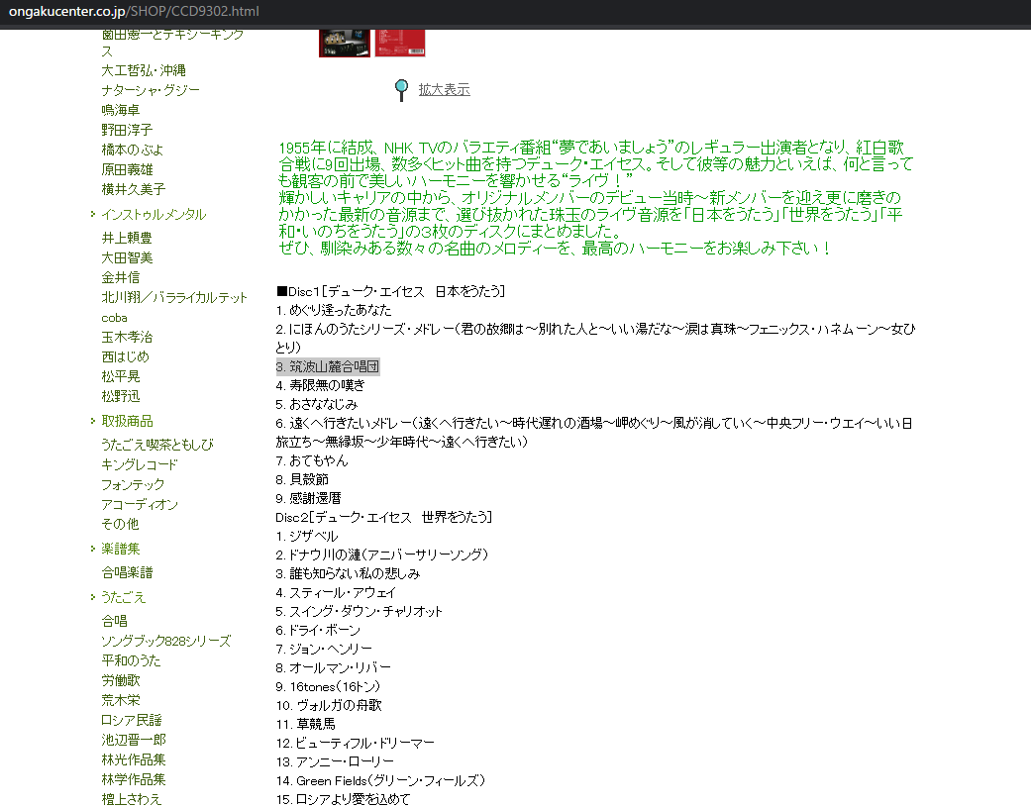Image resolution: width=1031 pixels, height=808 pixels.
Task: Open the 荒木栄 sidebar link
Action: coord(120,699)
